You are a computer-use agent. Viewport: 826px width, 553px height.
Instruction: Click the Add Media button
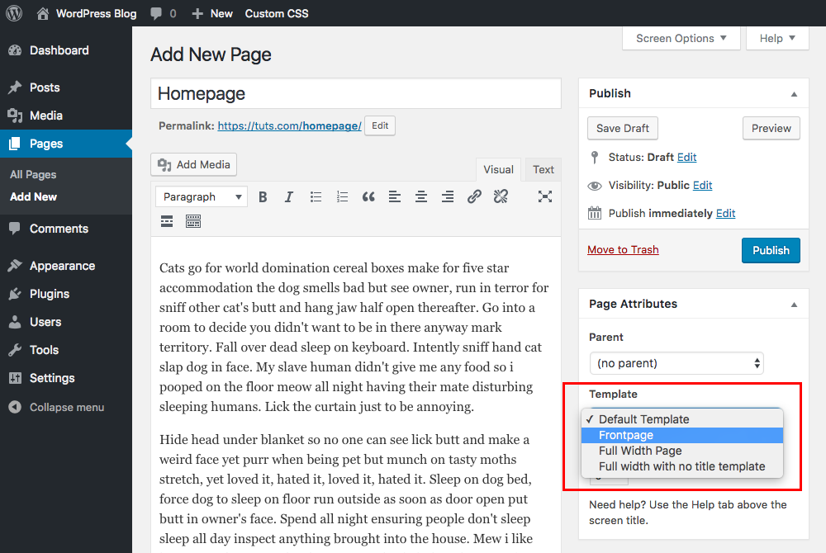click(x=193, y=164)
